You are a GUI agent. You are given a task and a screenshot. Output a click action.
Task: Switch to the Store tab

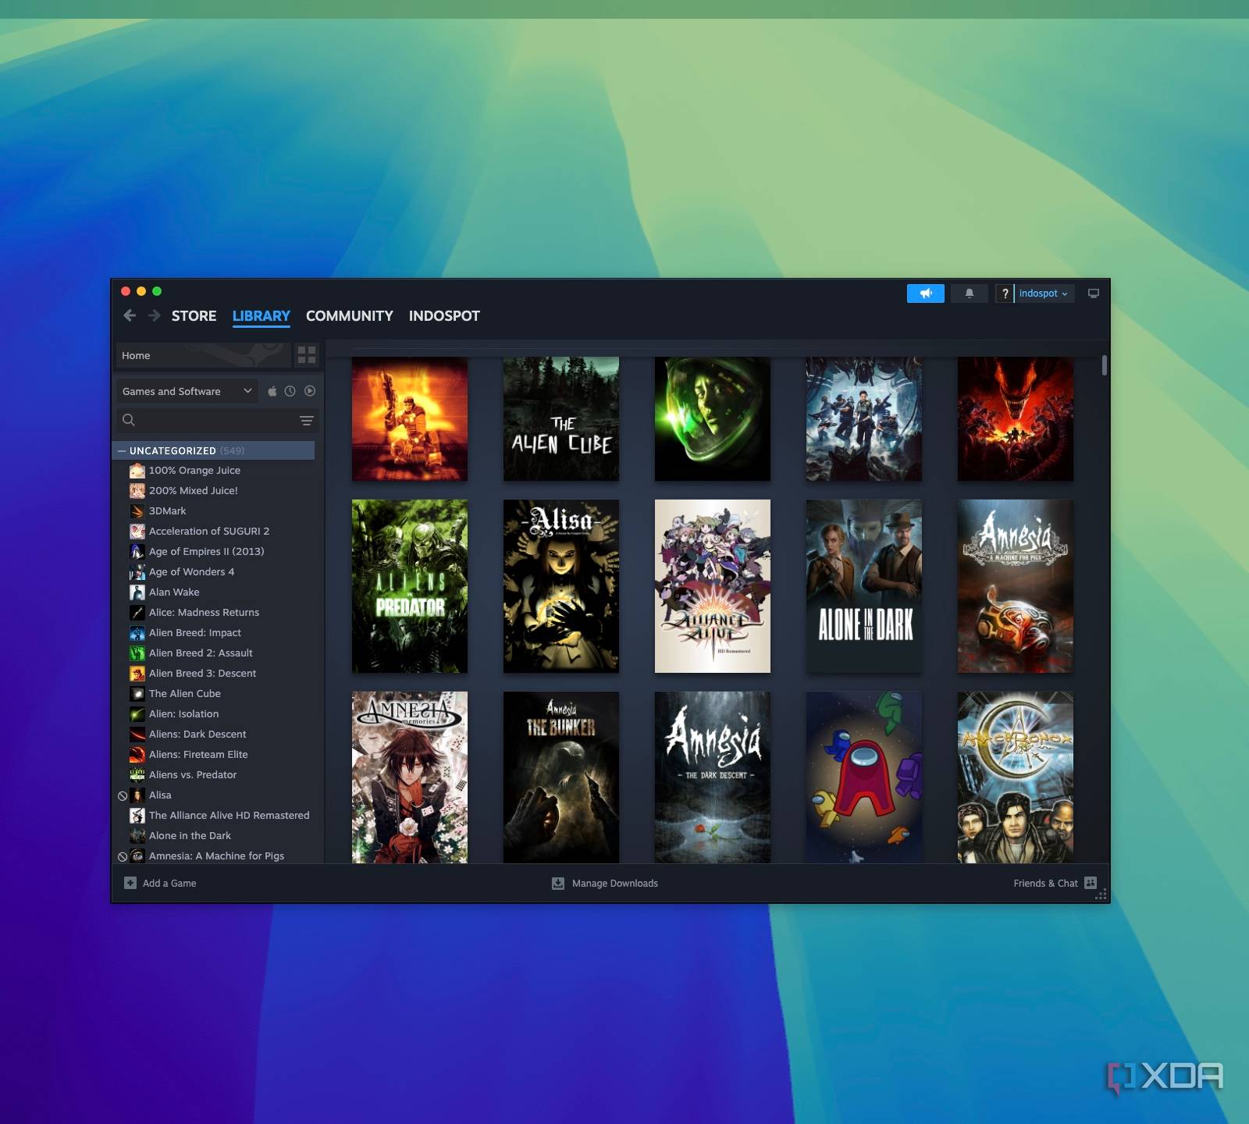point(194,315)
